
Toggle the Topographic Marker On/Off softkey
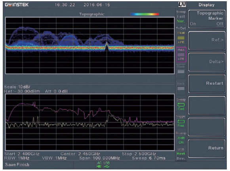207,19
